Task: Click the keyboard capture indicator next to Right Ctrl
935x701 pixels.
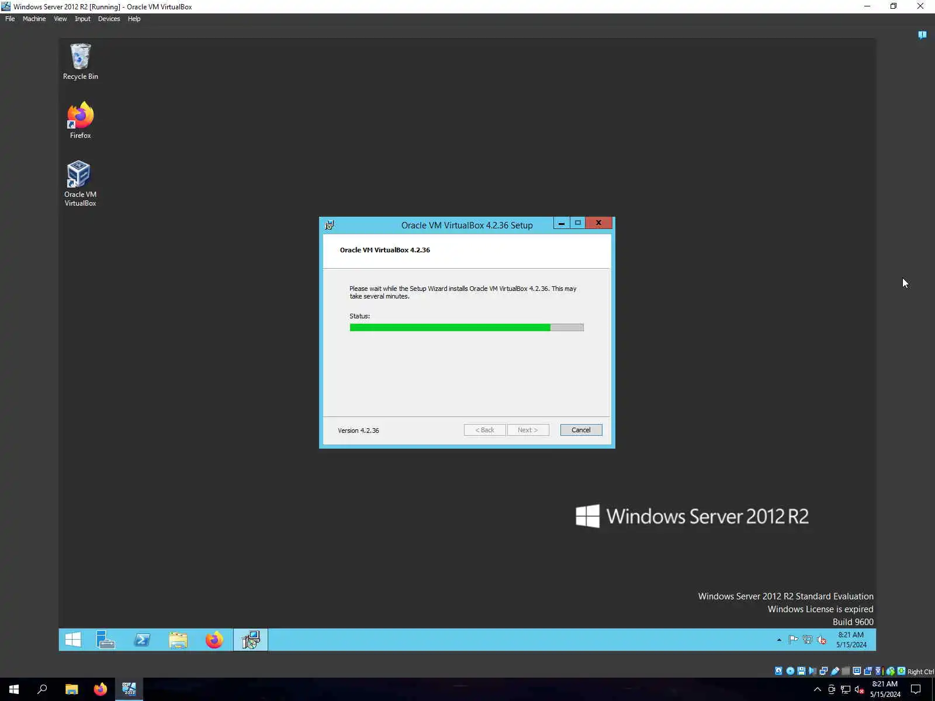Action: point(901,671)
